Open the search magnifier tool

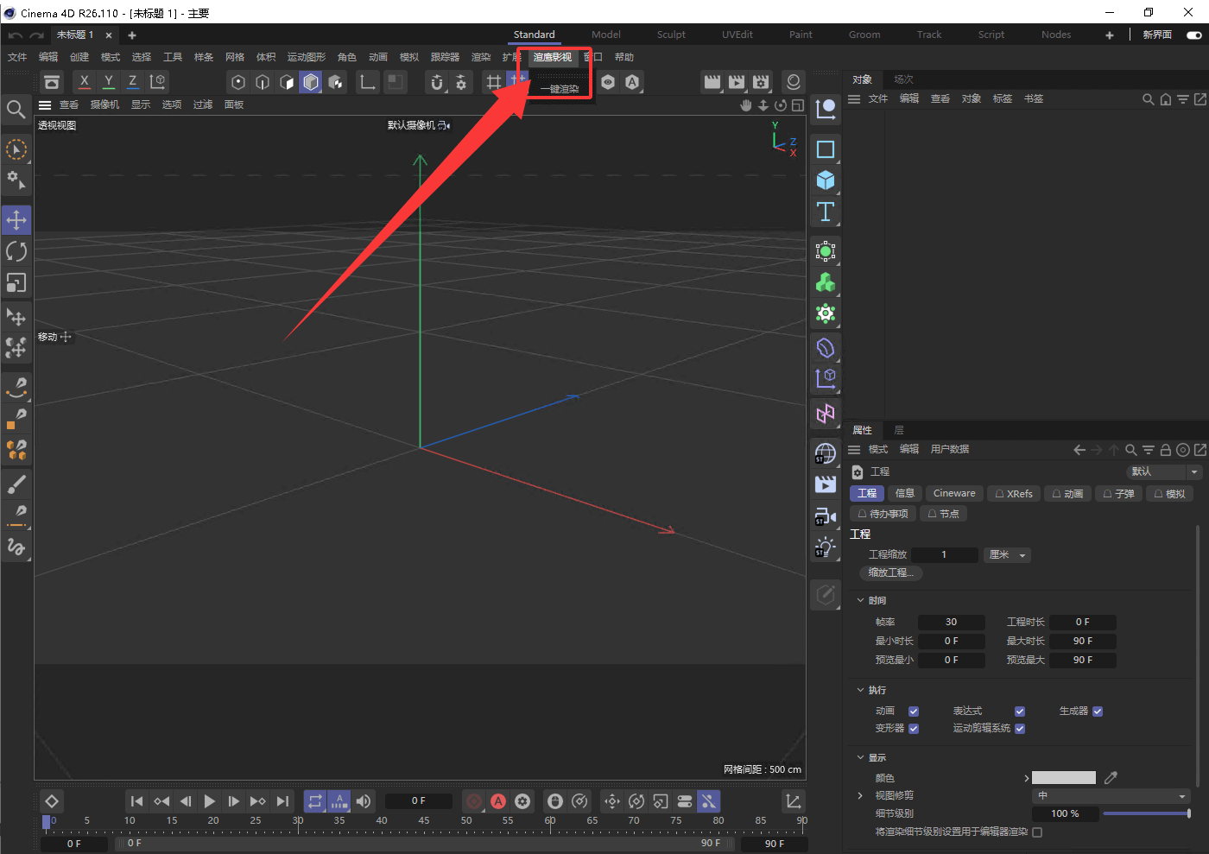16,109
